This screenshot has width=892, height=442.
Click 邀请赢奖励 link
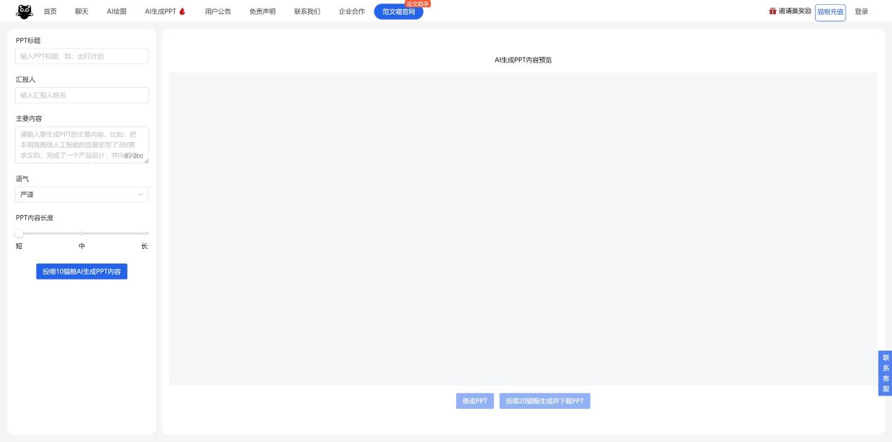795,11
